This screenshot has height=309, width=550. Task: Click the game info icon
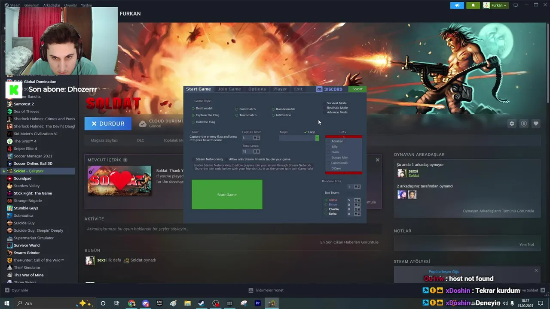(524, 124)
